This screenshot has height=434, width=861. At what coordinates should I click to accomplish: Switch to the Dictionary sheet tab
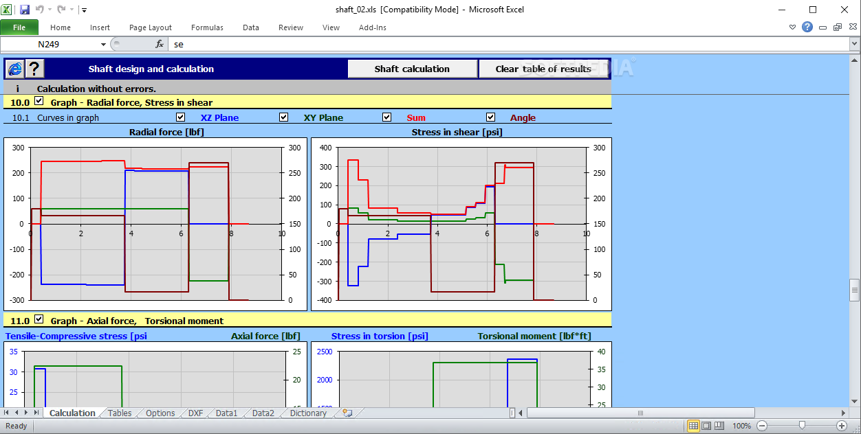point(308,413)
